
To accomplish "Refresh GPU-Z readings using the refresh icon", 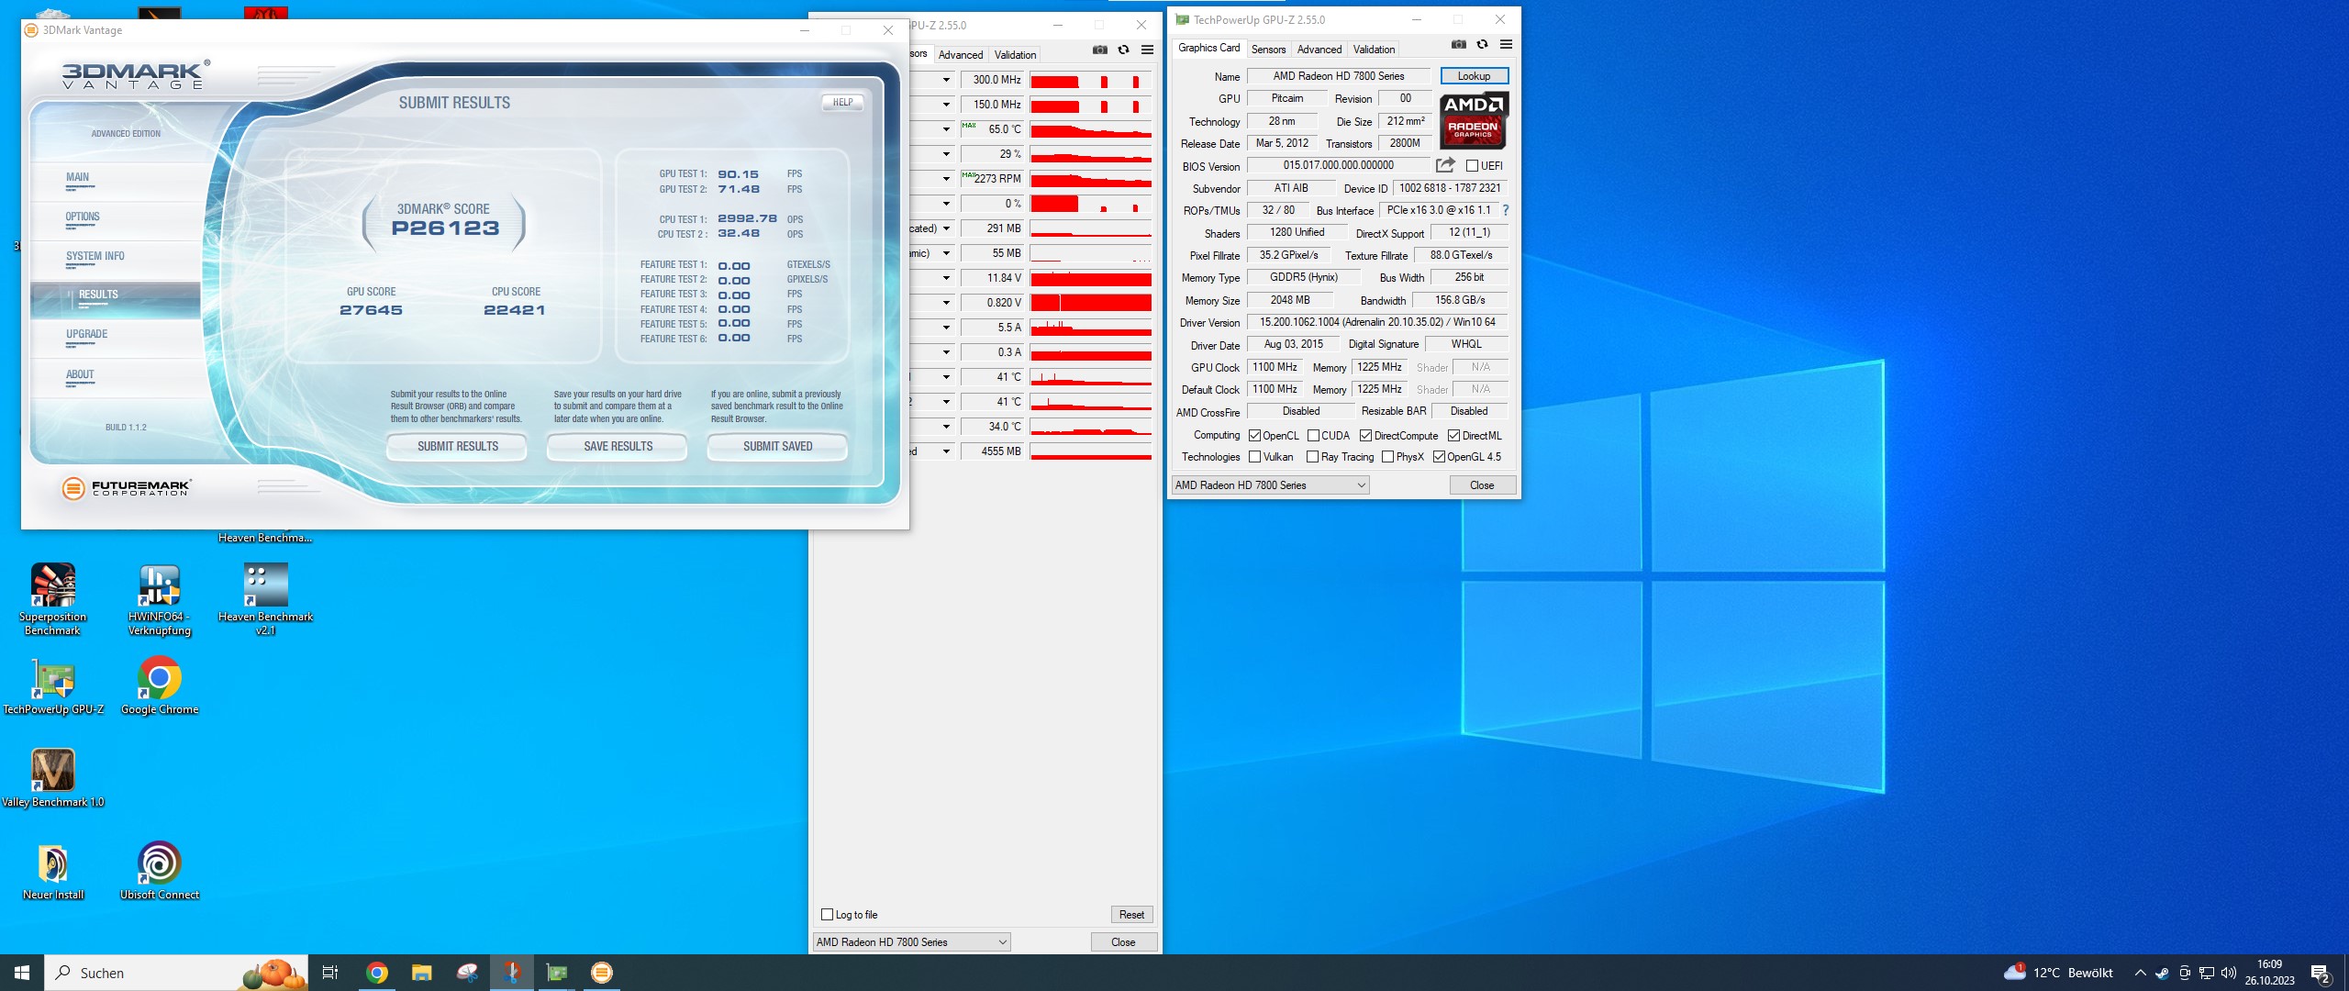I will coord(1481,44).
